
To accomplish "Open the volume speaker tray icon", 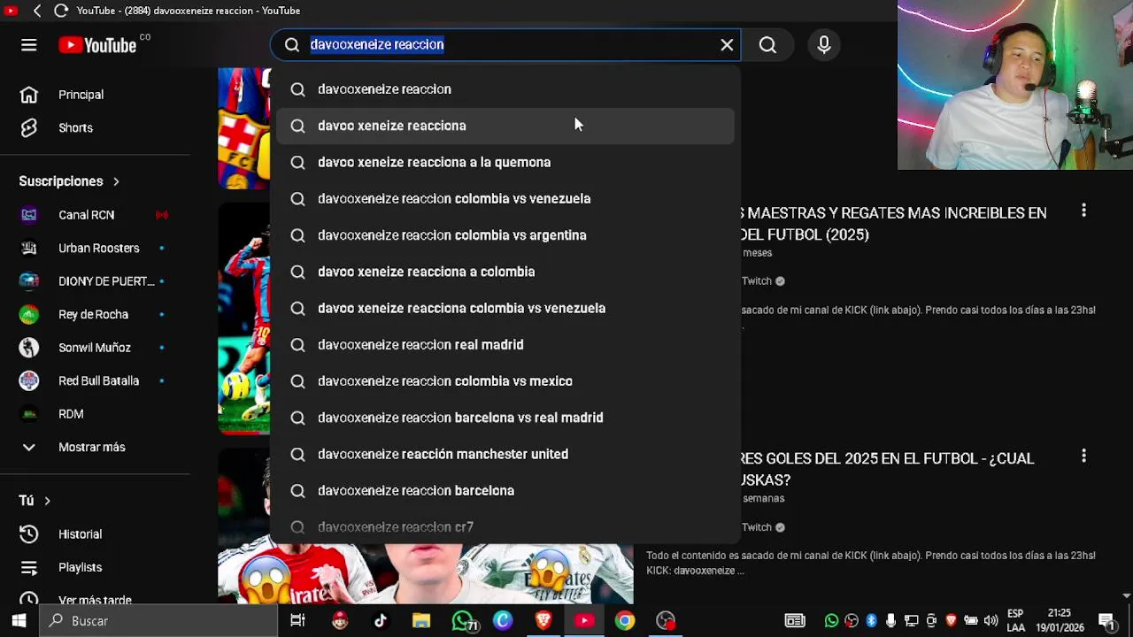I will tap(990, 621).
